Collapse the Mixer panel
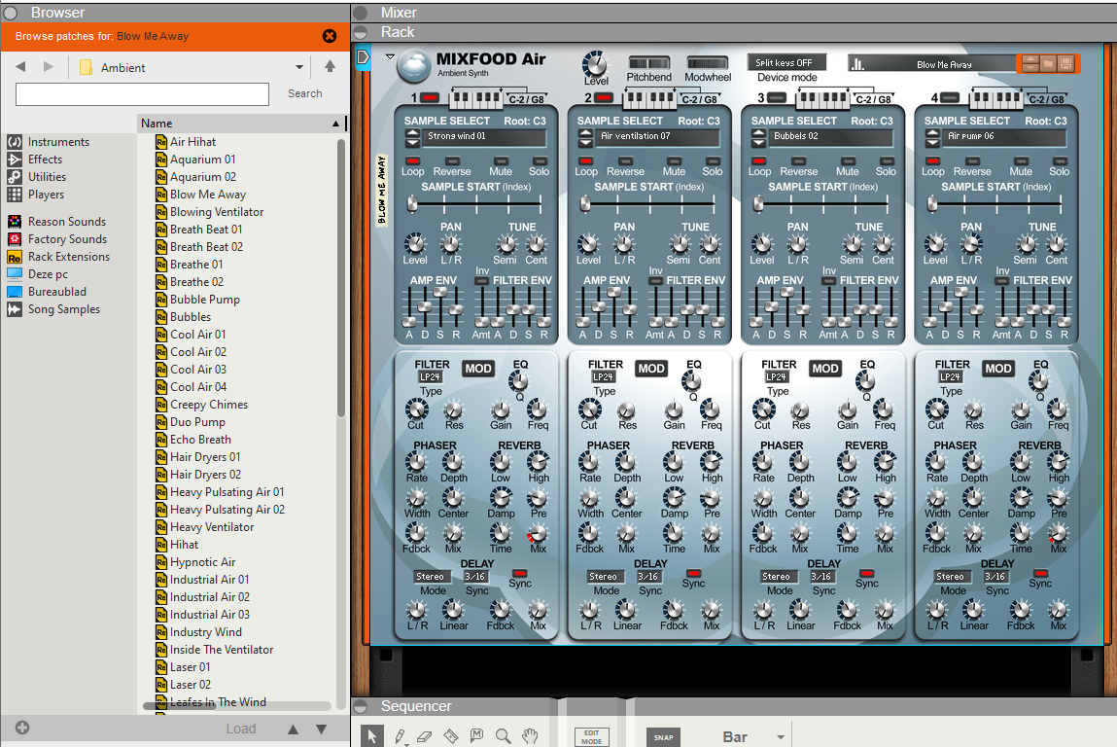Viewport: 1117px width, 747px height. pyautogui.click(x=361, y=12)
